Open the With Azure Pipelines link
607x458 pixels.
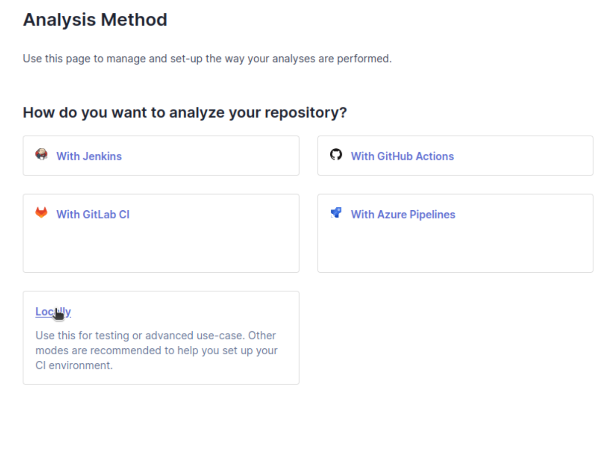tap(403, 215)
